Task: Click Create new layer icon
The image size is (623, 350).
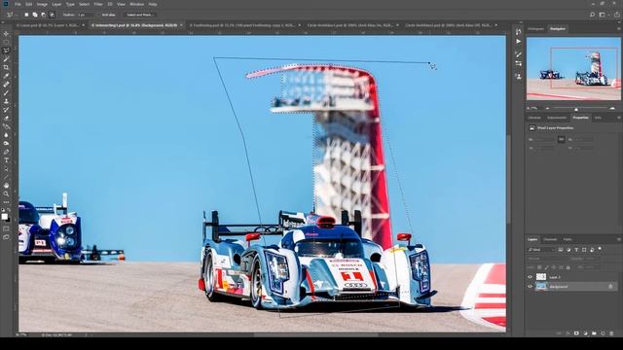Action: coord(603,333)
